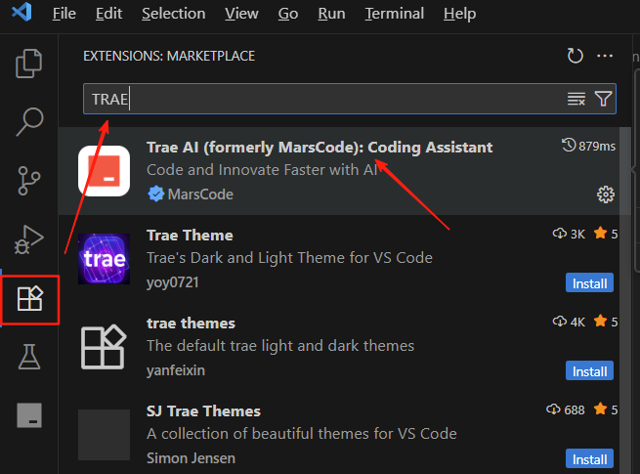Open the Extensions view icon
The width and height of the screenshot is (640, 474).
[29, 298]
